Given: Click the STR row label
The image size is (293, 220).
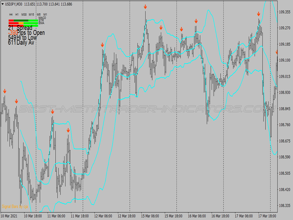Looking at the screenshot, I should (41, 21).
